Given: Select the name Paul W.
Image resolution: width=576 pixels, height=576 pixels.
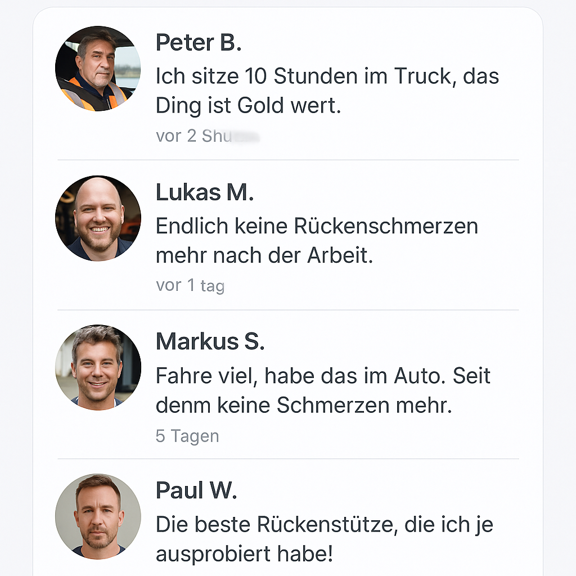Looking at the screenshot, I should [x=196, y=490].
